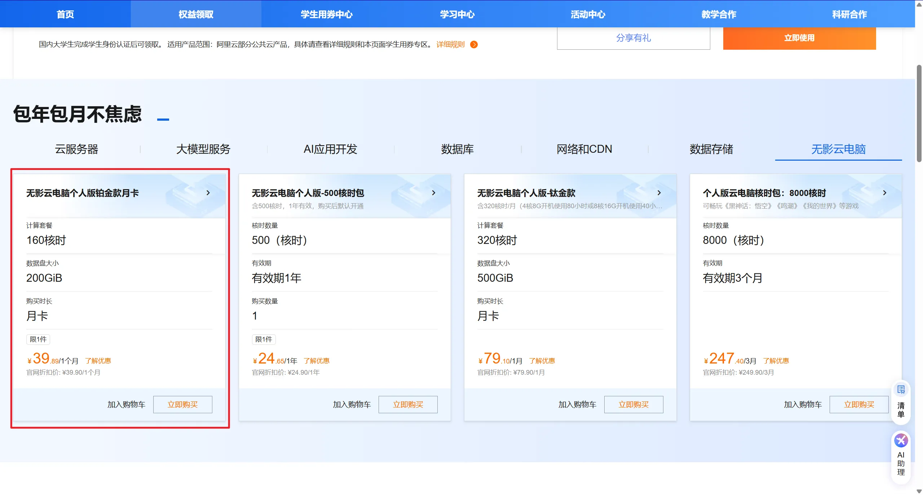Click 立即购买 for the 铂金款月卡

[x=182, y=405]
